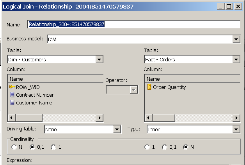
Task: Set right cardinality to 1
Action: [147, 147]
